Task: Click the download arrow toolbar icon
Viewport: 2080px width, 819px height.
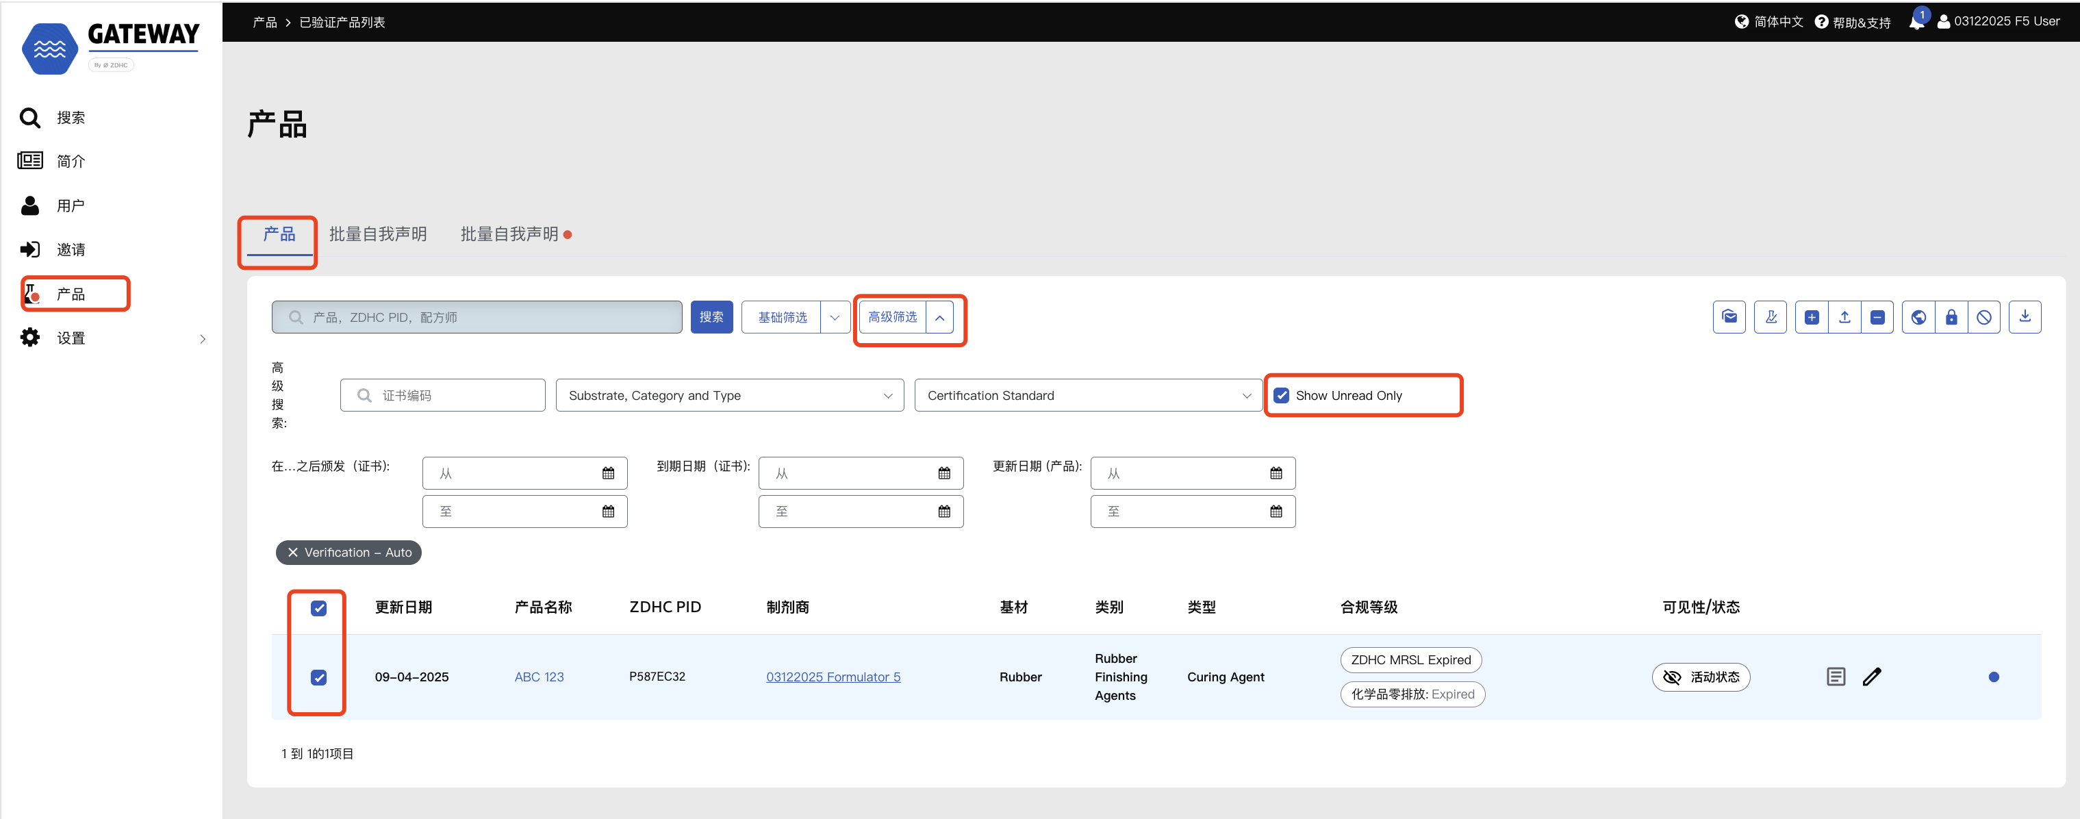Action: (x=2025, y=318)
